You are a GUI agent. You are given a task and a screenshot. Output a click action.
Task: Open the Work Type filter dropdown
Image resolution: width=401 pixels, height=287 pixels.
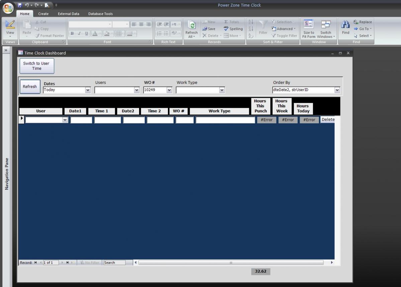click(x=222, y=90)
